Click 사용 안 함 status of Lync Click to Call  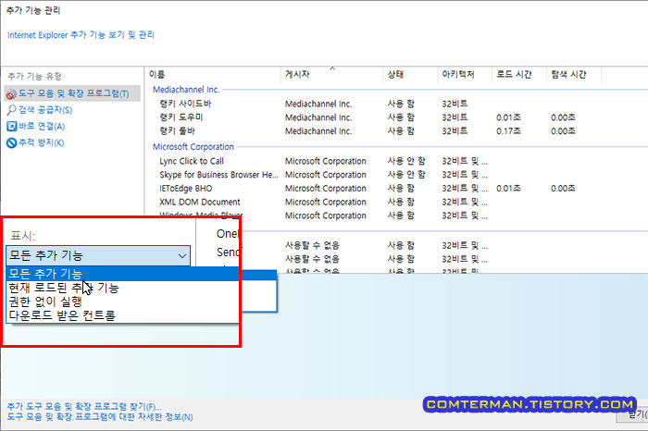[x=406, y=161]
